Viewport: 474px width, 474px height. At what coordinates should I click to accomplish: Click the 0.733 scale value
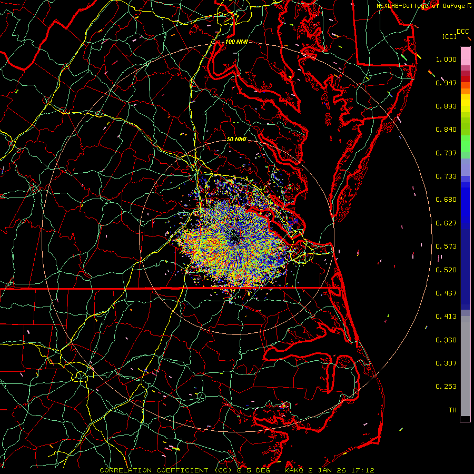click(446, 176)
